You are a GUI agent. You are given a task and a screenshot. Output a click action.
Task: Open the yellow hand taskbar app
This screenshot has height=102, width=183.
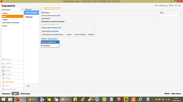pos(49,99)
